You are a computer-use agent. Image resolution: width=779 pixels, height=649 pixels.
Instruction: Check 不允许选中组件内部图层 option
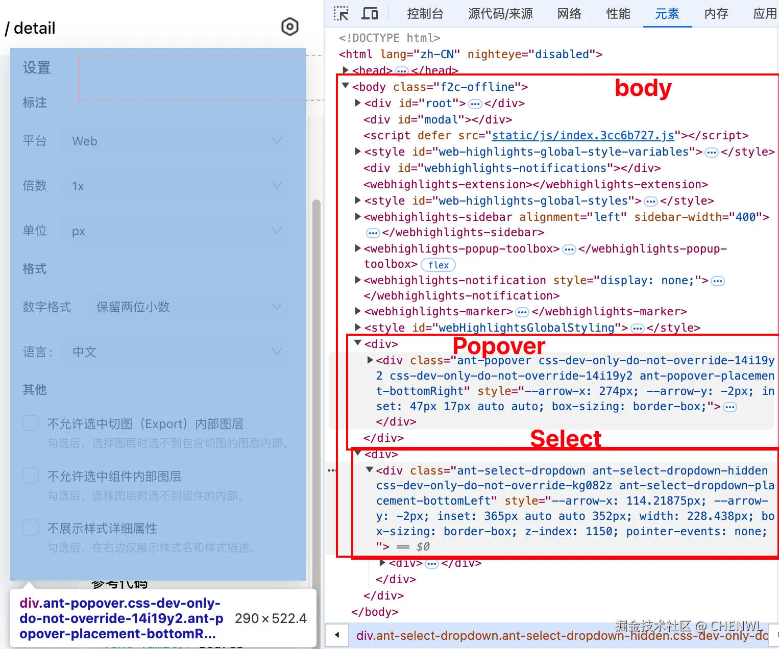[x=31, y=475]
